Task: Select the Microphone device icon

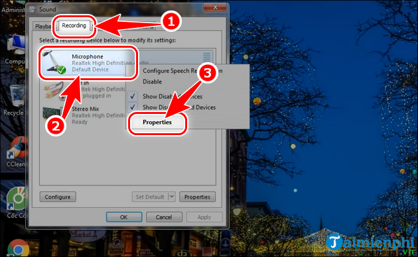Action: (x=54, y=63)
